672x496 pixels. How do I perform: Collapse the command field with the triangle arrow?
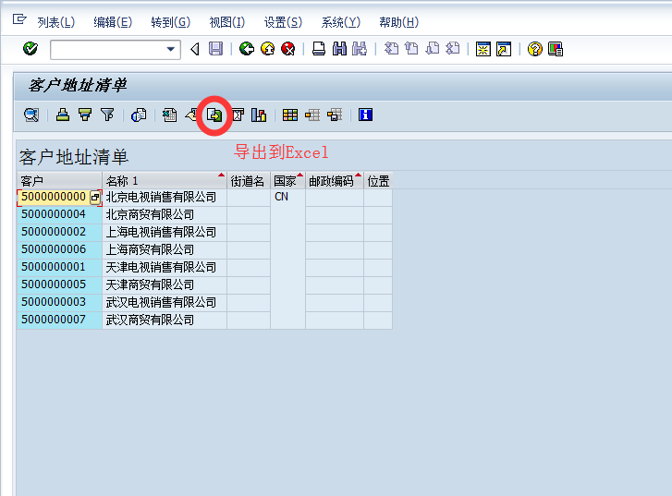click(195, 49)
